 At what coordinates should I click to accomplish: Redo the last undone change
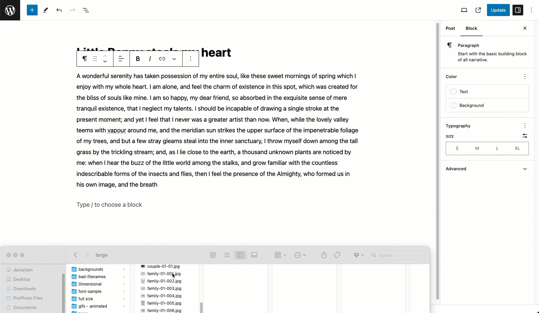point(72,10)
